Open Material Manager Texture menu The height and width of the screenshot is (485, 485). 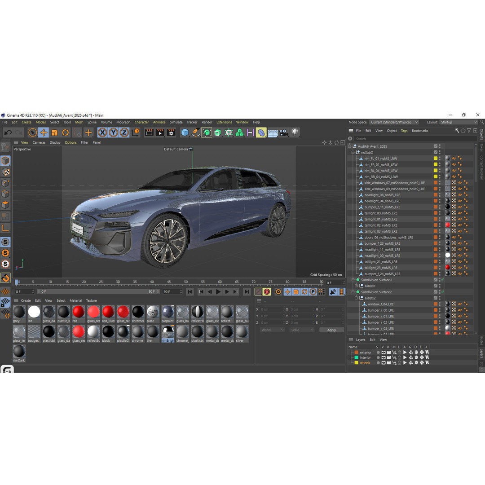91,300
